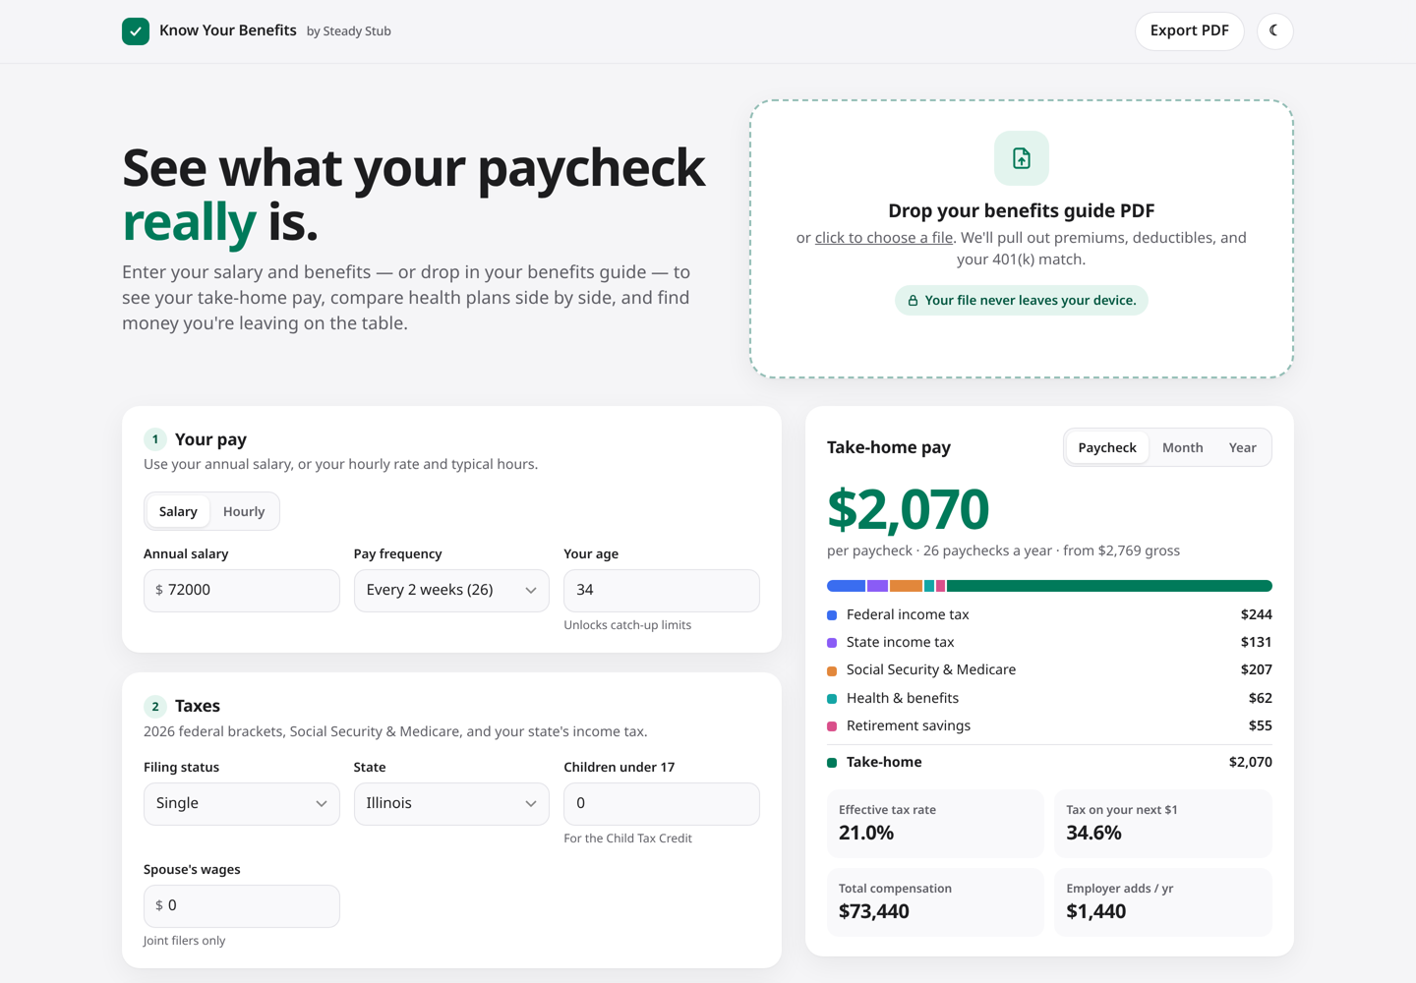Click the lock icon beside privacy note

point(913,301)
